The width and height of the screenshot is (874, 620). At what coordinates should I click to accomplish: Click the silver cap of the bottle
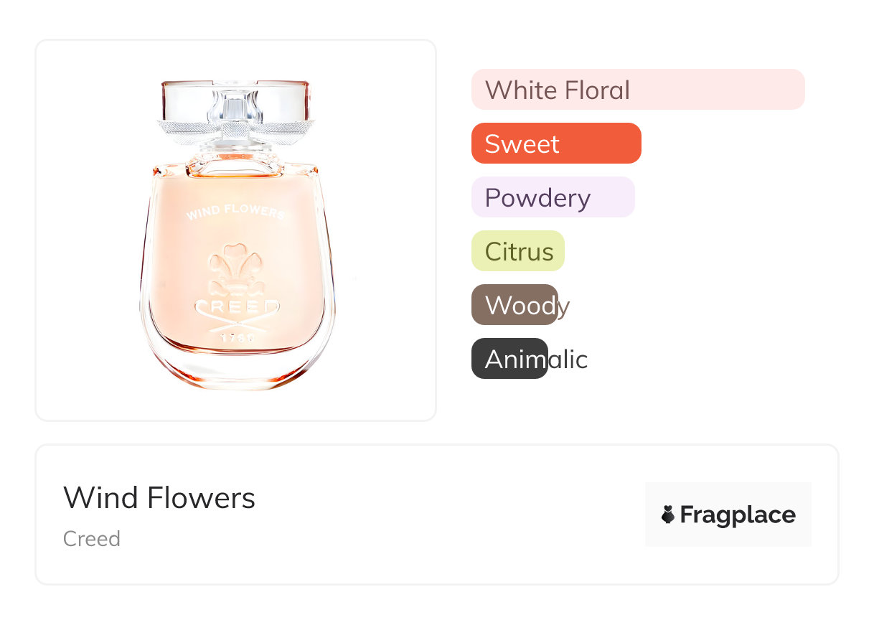tap(235, 100)
